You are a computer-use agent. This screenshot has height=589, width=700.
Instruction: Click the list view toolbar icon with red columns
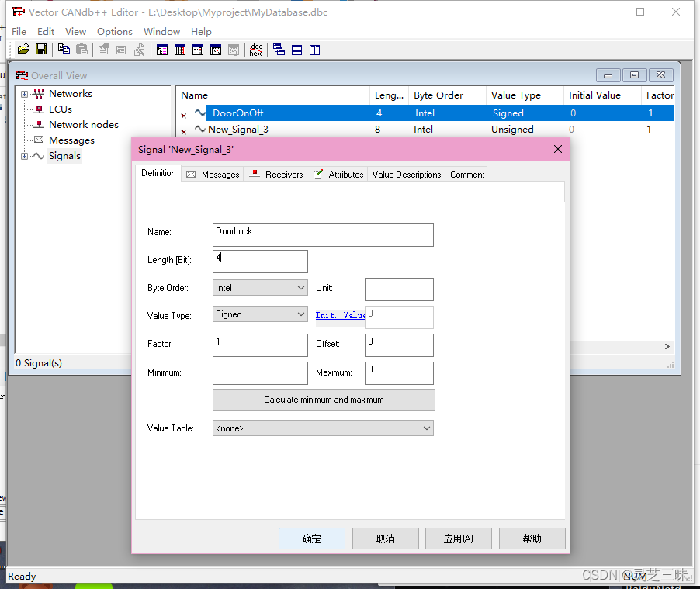click(180, 50)
